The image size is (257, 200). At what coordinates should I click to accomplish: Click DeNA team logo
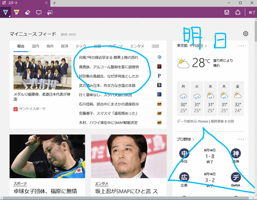click(236, 177)
